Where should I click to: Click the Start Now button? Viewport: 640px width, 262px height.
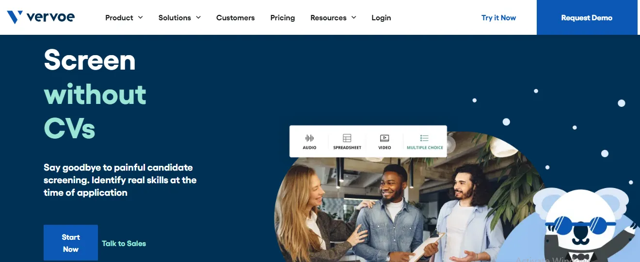[x=71, y=243]
